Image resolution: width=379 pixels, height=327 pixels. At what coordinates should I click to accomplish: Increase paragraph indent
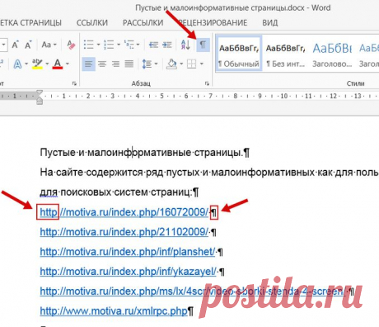[166, 45]
